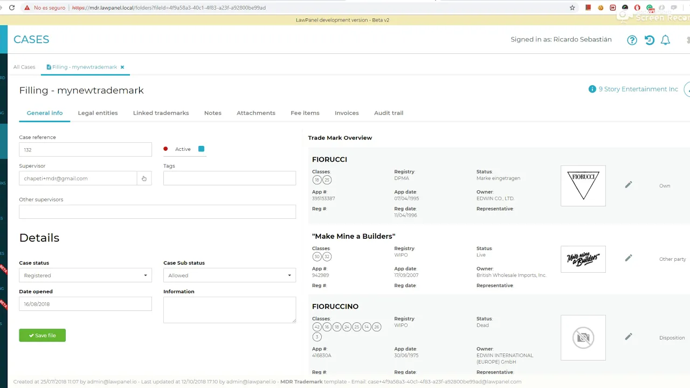Click the Tags input field

pyautogui.click(x=230, y=178)
